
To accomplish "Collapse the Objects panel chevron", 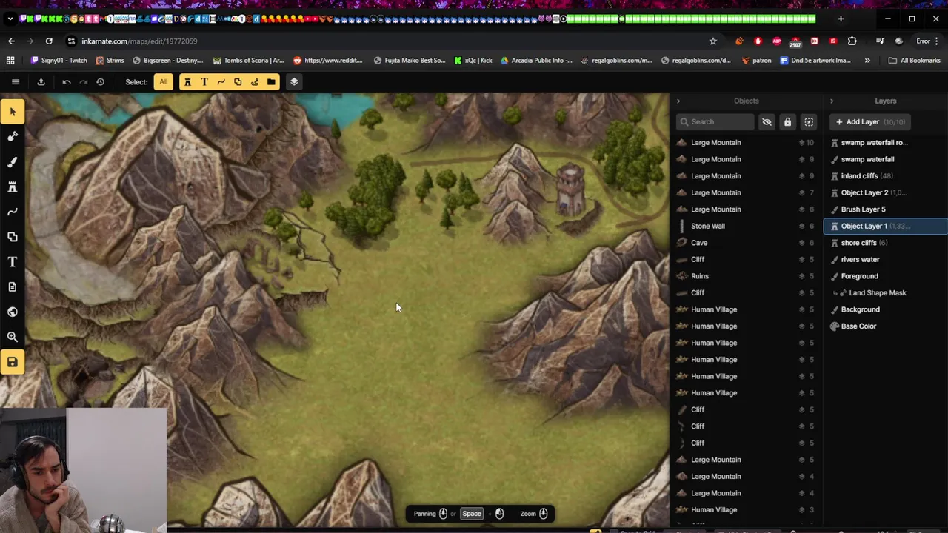I will 678,101.
